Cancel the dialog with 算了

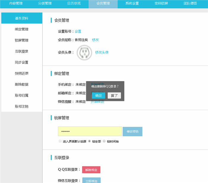coord(114,96)
